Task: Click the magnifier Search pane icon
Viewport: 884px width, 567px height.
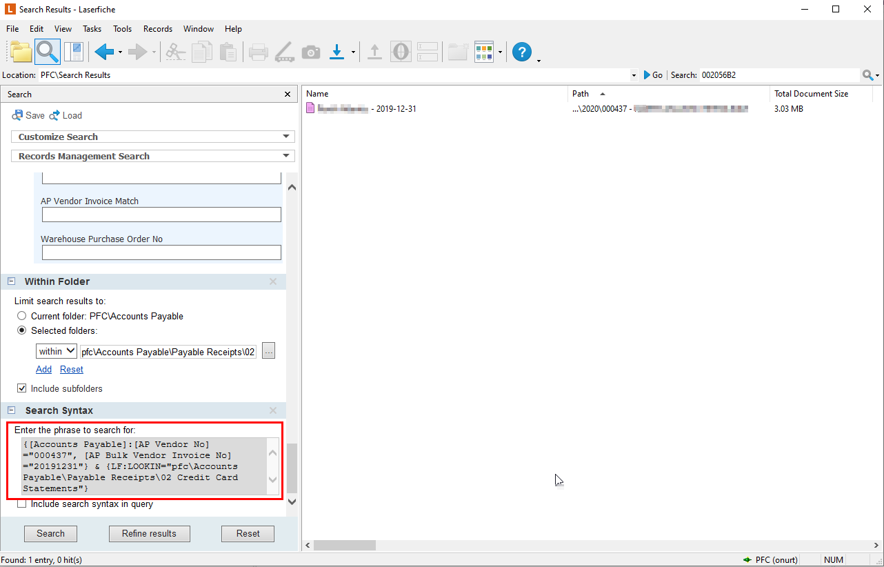Action: click(x=48, y=52)
